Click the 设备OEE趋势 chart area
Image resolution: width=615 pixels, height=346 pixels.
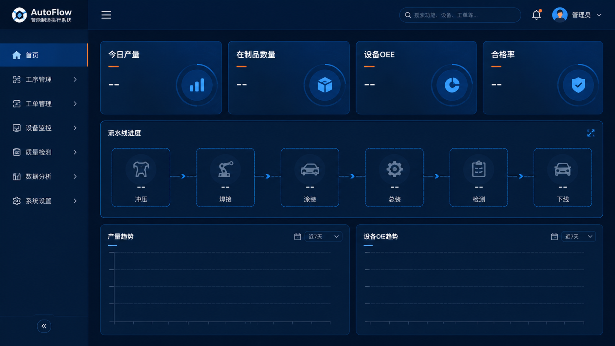(x=474, y=288)
